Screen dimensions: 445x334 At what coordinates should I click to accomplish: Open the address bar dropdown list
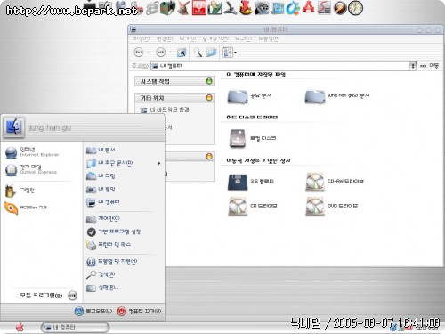coord(413,66)
